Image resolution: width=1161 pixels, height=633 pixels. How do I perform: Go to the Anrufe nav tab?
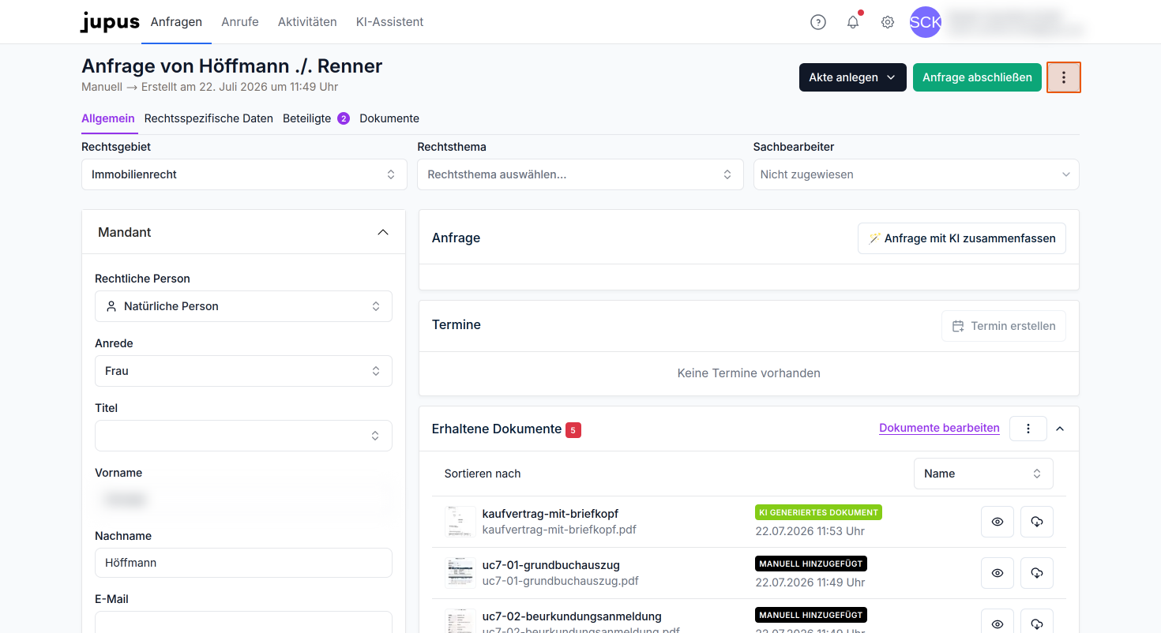click(x=240, y=22)
